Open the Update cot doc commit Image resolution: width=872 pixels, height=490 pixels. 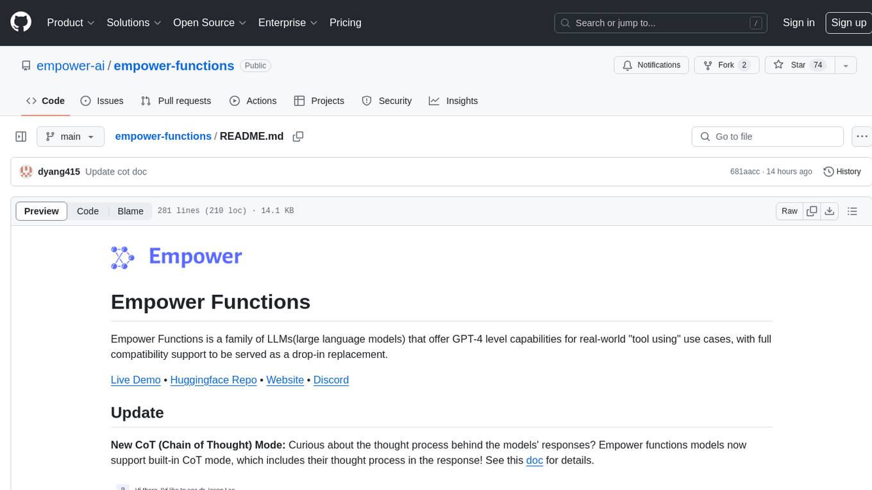(116, 172)
